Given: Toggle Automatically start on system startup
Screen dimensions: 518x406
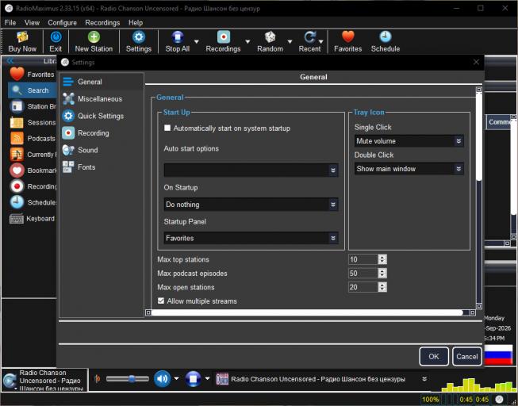Looking at the screenshot, I should pyautogui.click(x=167, y=128).
